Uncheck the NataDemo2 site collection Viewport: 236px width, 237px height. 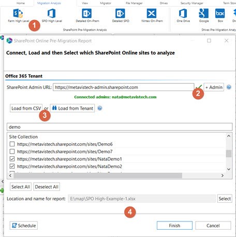pyautogui.click(x=12, y=166)
